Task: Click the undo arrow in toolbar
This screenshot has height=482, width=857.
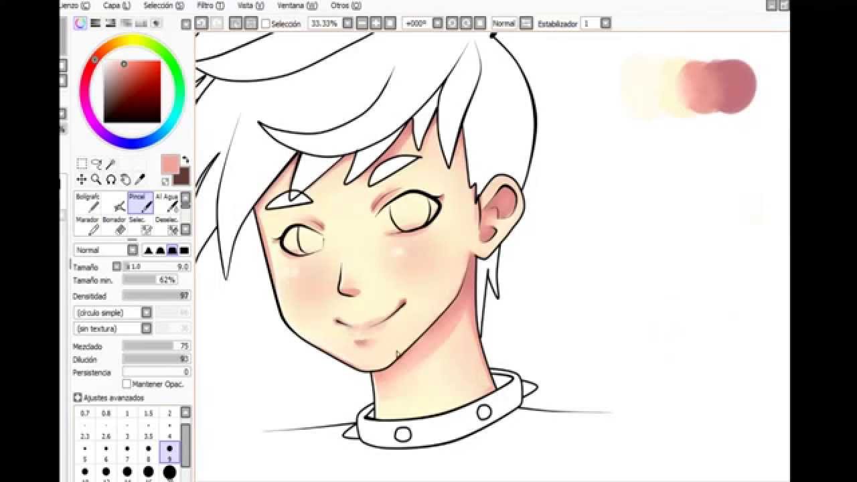Action: pyautogui.click(x=202, y=23)
